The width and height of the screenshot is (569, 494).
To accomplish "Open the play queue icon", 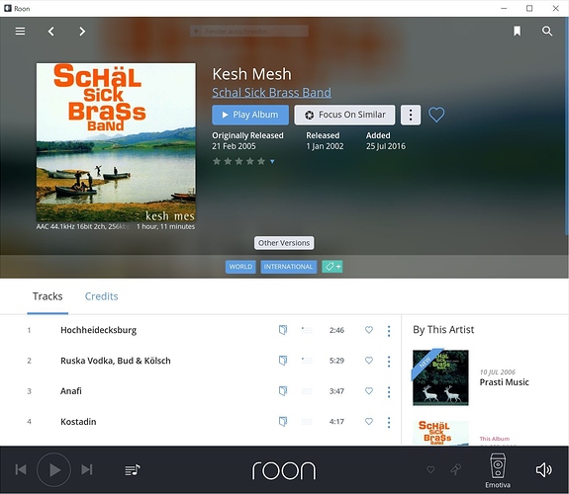I will [x=133, y=470].
